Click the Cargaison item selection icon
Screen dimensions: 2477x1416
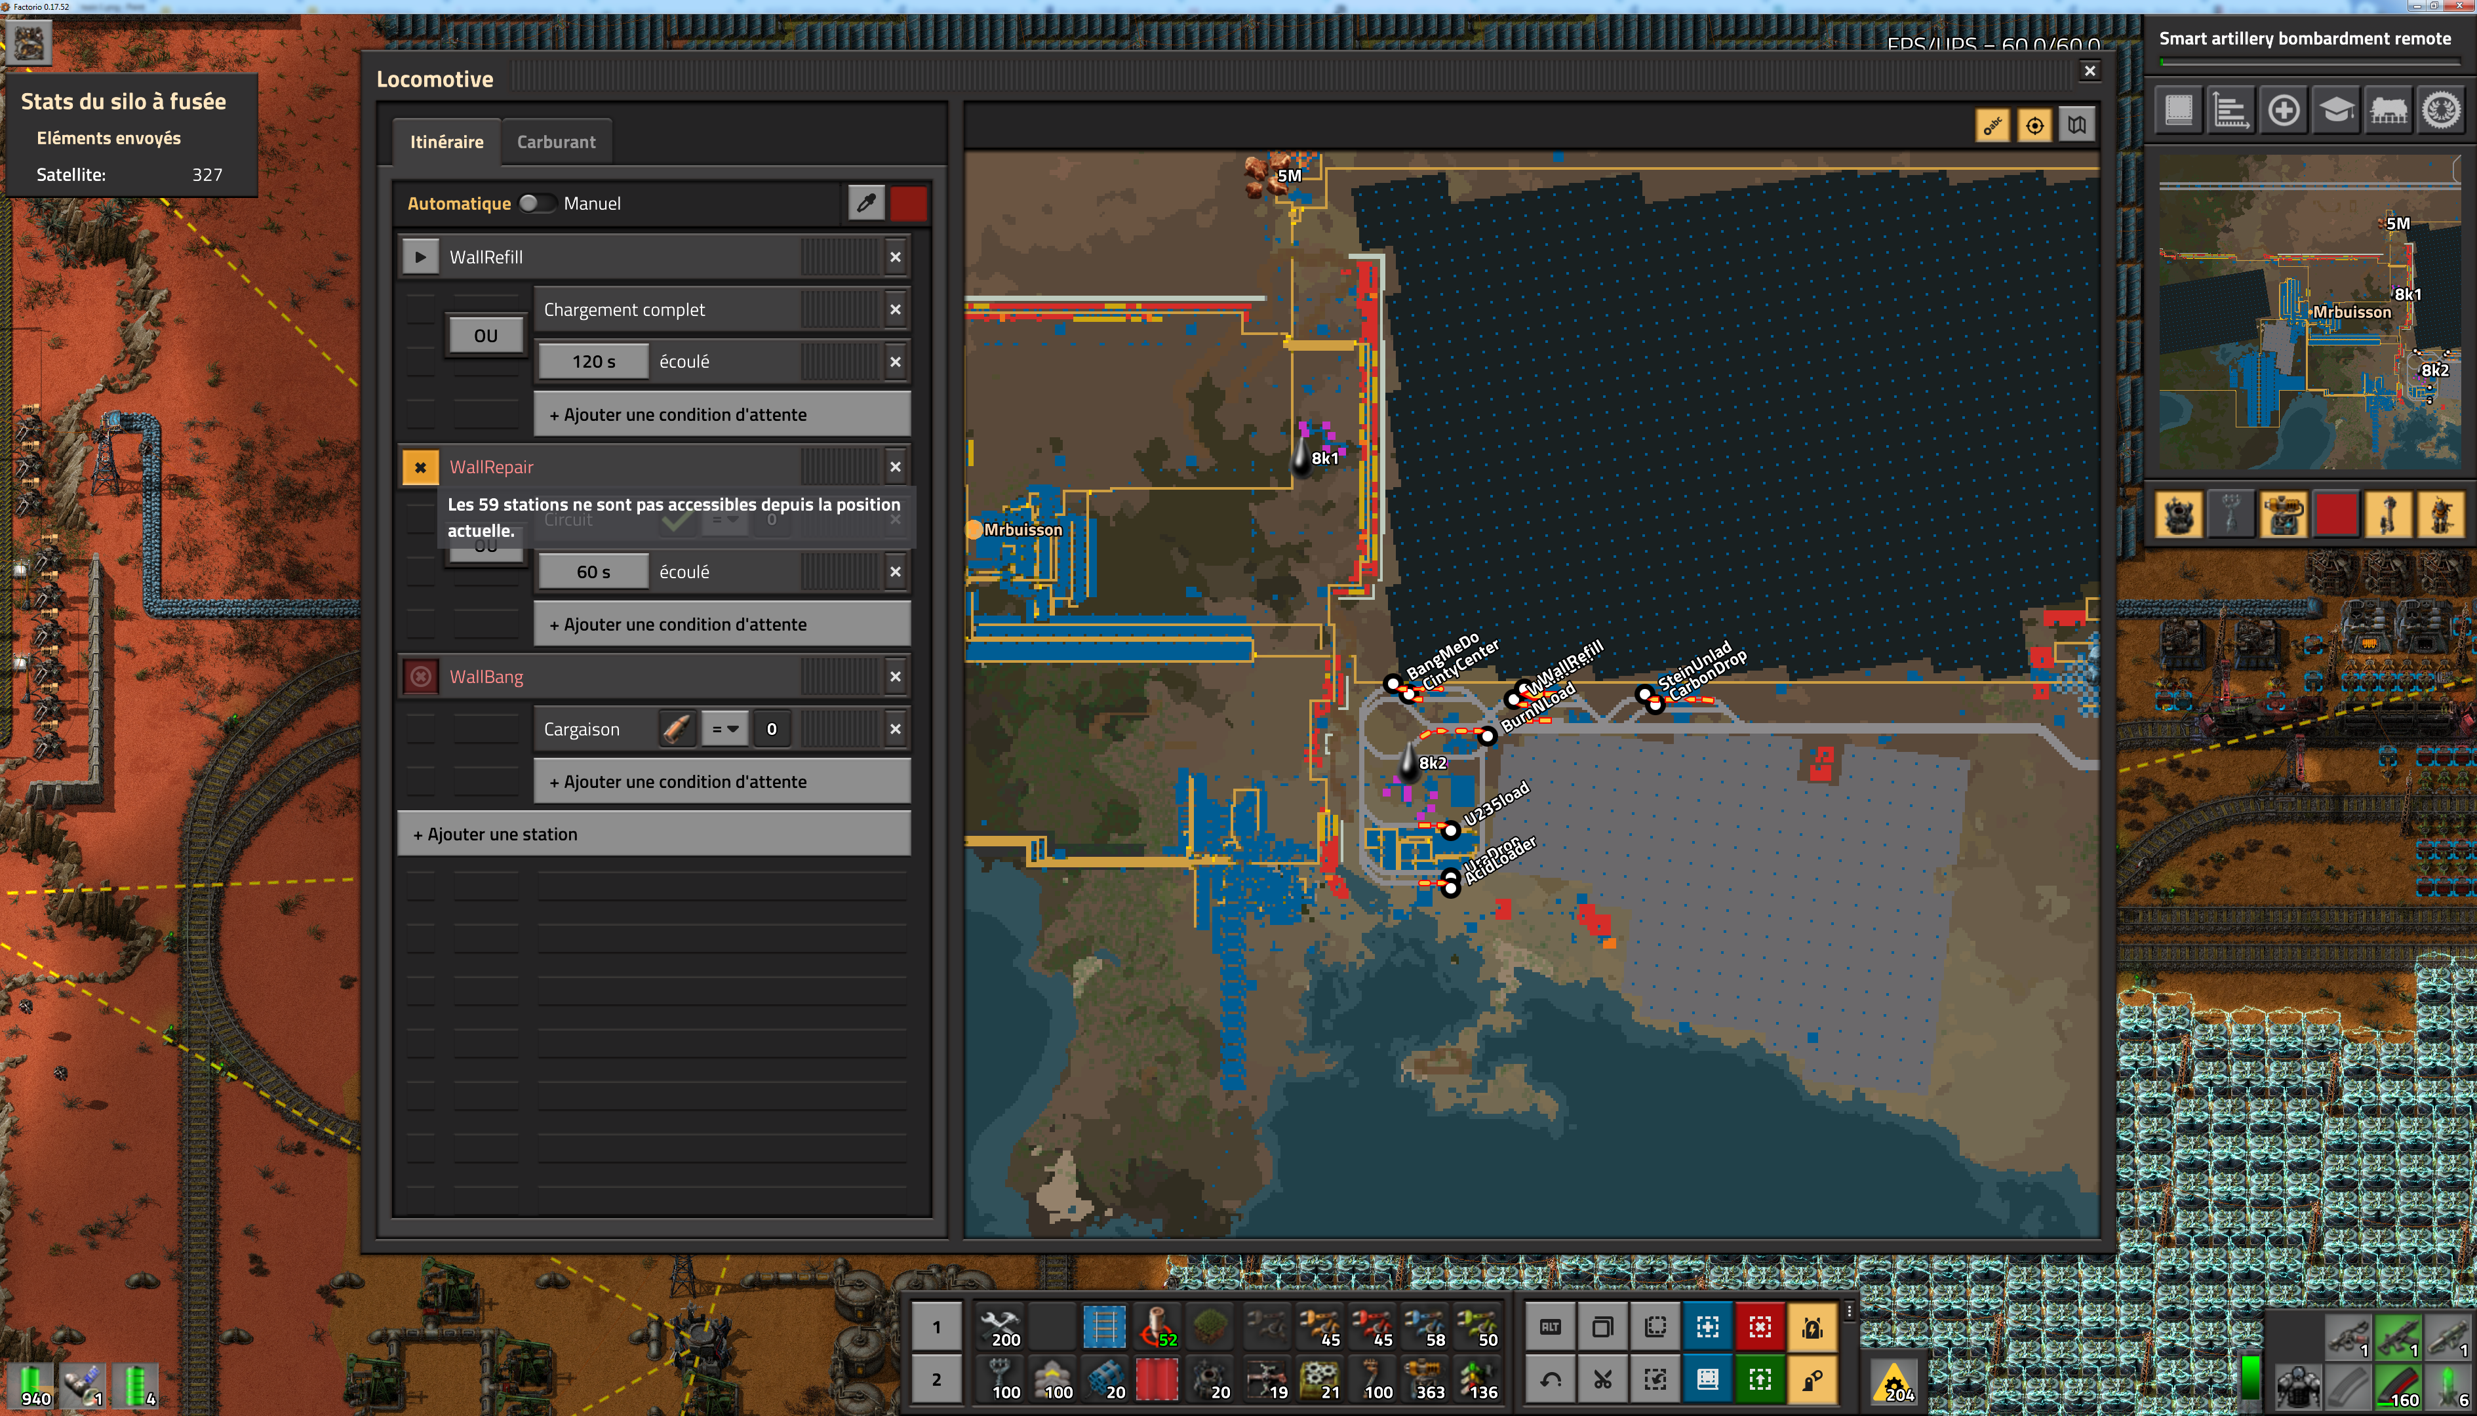click(677, 730)
